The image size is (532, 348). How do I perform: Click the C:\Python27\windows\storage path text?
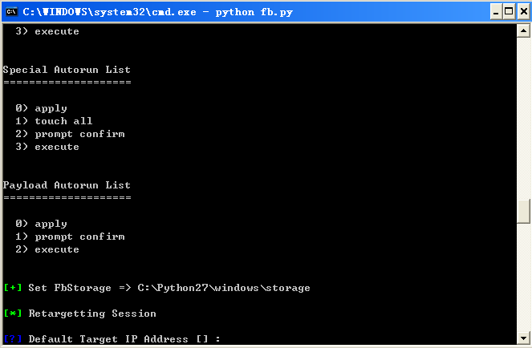pyautogui.click(x=224, y=288)
